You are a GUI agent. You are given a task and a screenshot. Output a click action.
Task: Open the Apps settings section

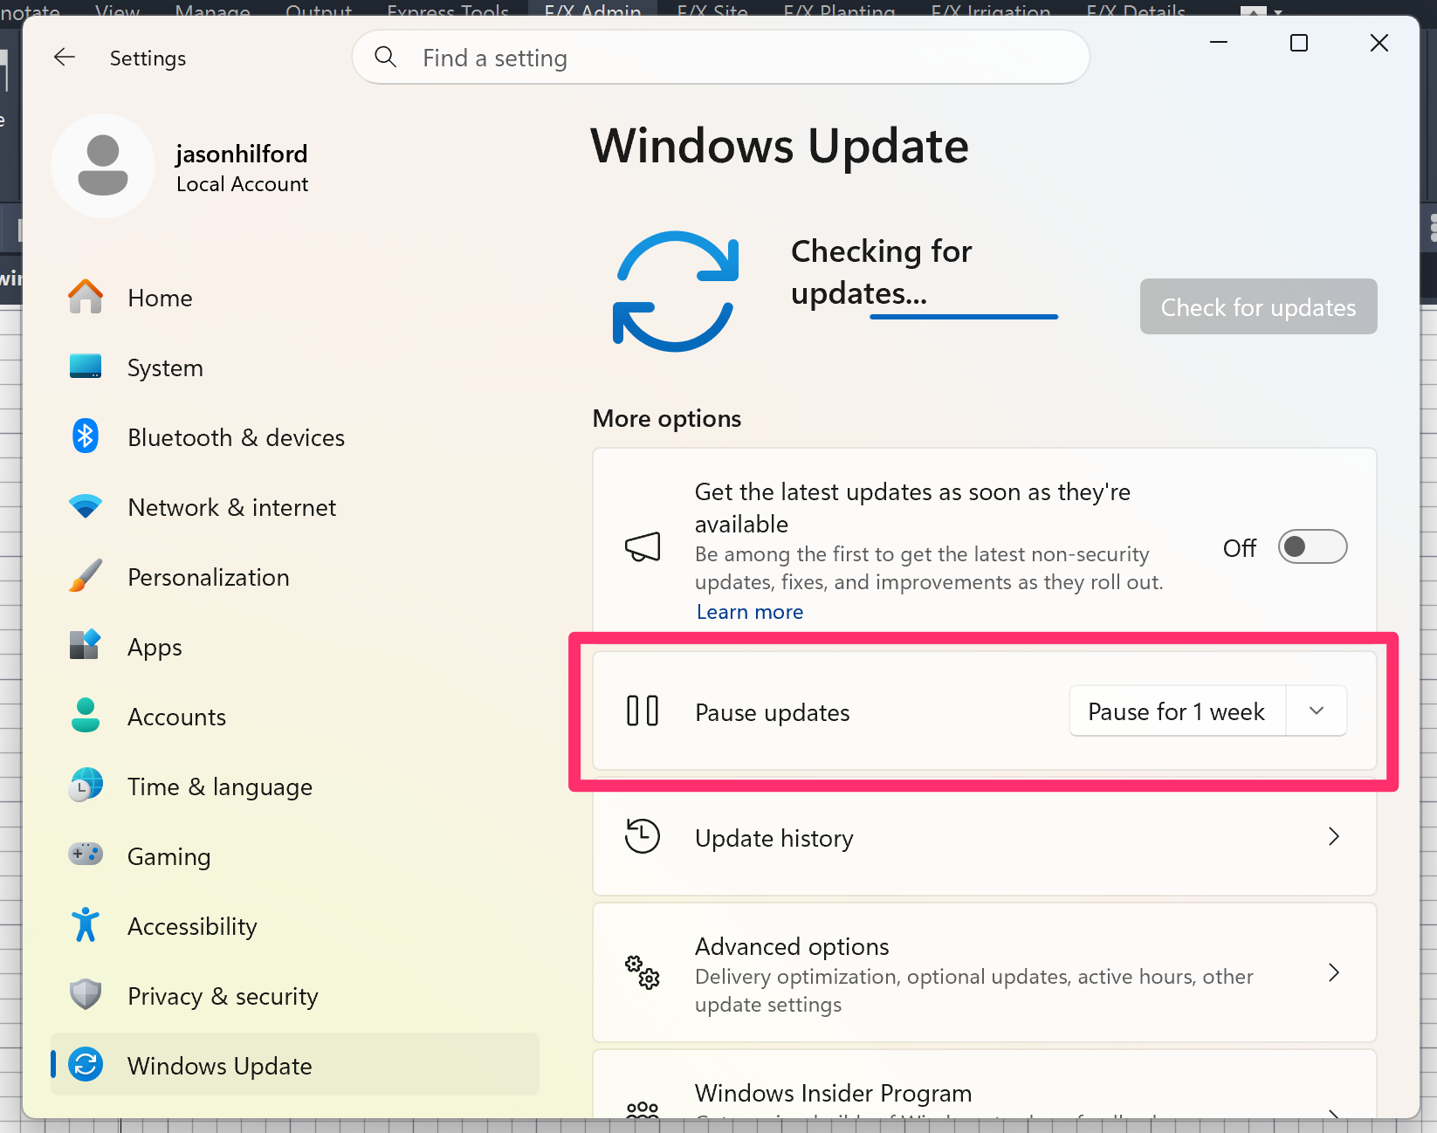coord(154,647)
